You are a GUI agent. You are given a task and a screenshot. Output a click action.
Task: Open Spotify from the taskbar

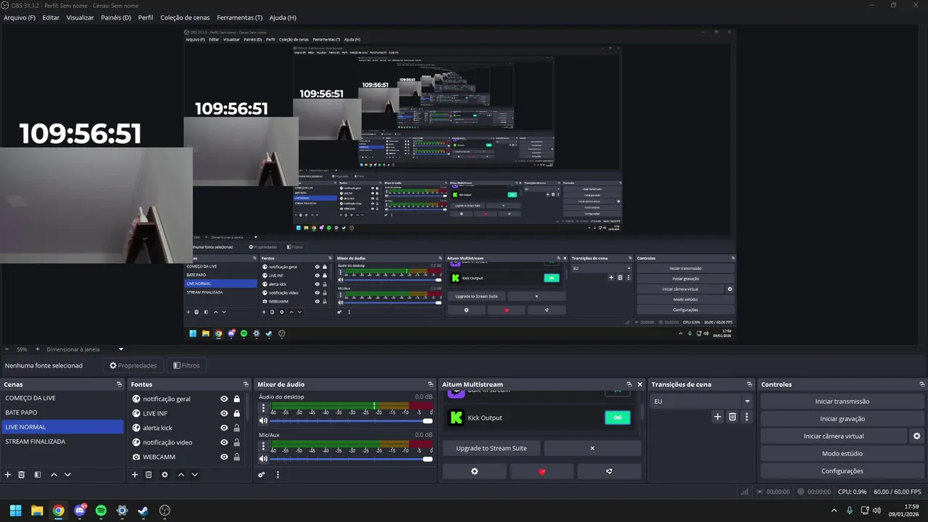pos(101,510)
